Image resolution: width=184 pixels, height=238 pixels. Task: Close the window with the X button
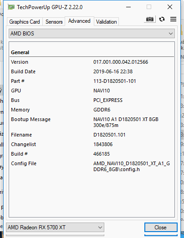coord(170,7)
